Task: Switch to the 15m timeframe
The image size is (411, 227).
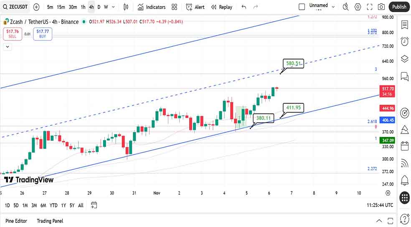Action: (61, 7)
